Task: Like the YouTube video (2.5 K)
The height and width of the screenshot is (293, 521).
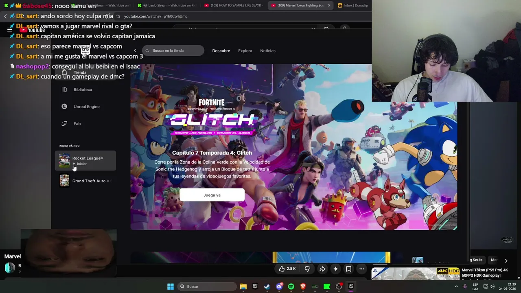Action: click(287, 269)
